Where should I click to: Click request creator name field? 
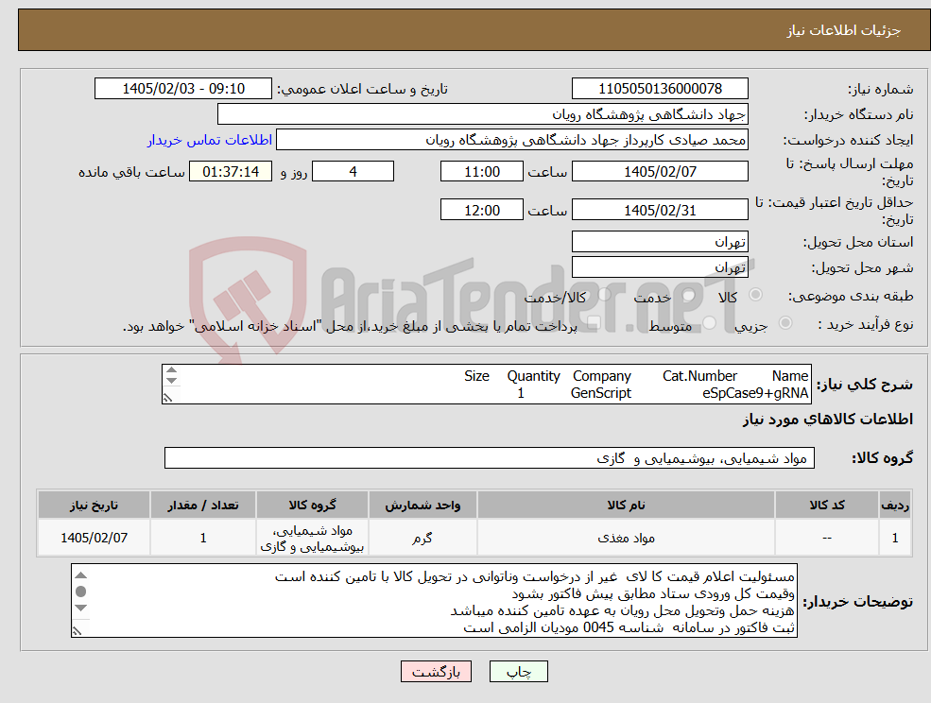tap(511, 140)
